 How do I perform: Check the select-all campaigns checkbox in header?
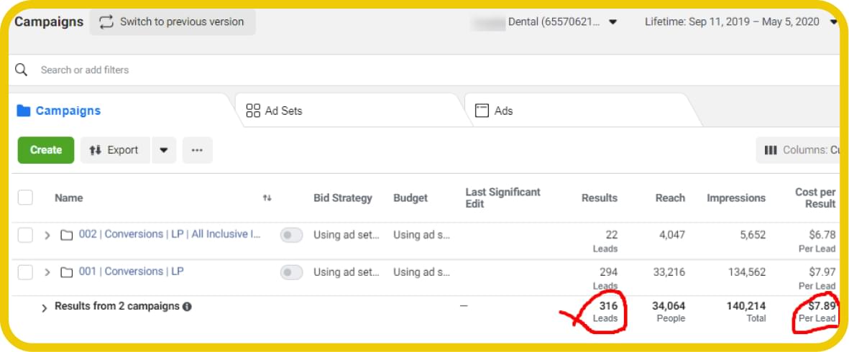(x=25, y=198)
